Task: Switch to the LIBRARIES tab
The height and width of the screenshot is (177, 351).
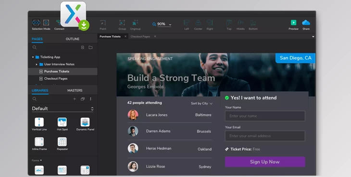Action: (x=40, y=90)
